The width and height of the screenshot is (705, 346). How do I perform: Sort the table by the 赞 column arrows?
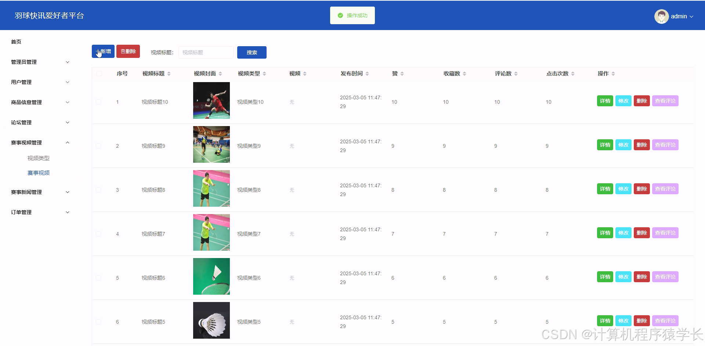402,73
